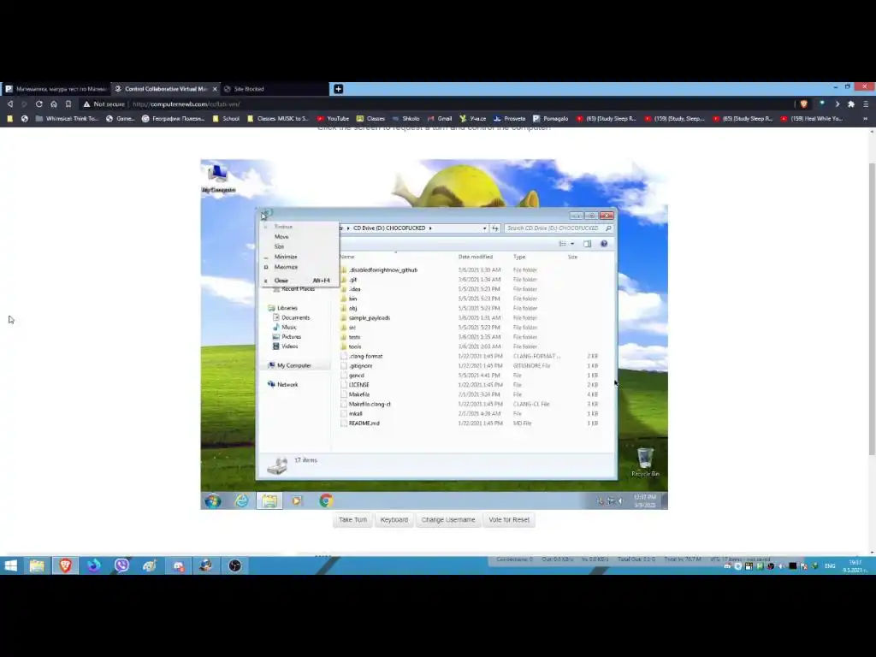
Task: Open the Brave browser host taskbar icon
Action: tap(65, 565)
